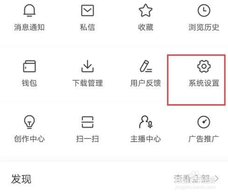Open 创作中心 lightbulb icon
Screen dimensions: 228x195
(x=29, y=122)
